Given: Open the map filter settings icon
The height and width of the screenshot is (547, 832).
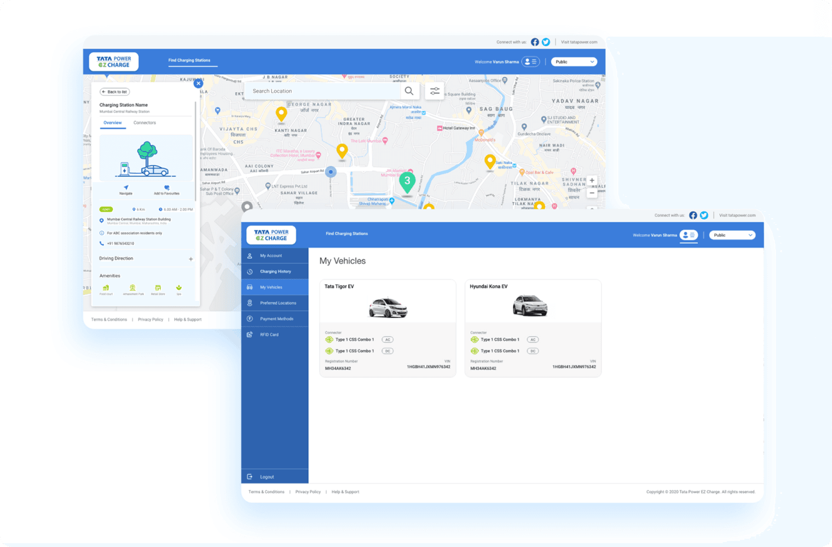Looking at the screenshot, I should (435, 91).
